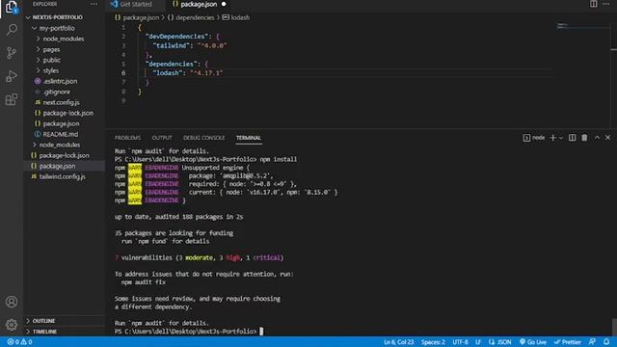The height and width of the screenshot is (347, 617).
Task: Launch a new terminal with plus icon
Action: tap(552, 138)
